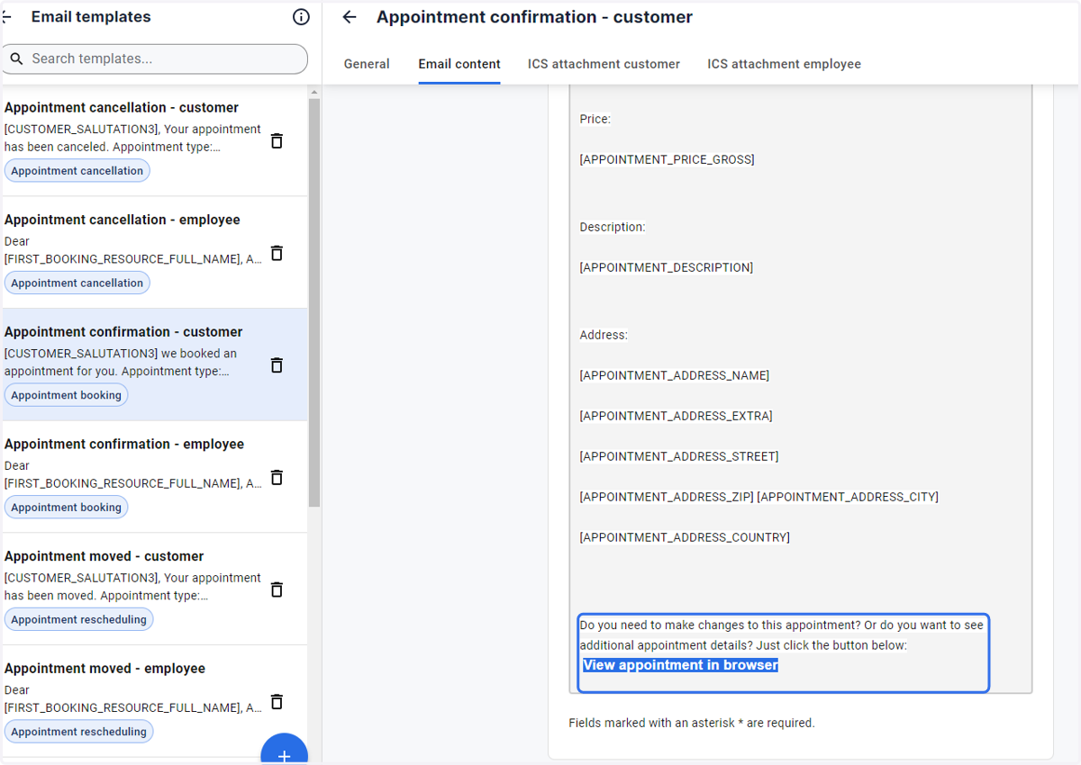
Task: Click Appointment booking tag under confirmation - customer
Action: click(x=67, y=395)
